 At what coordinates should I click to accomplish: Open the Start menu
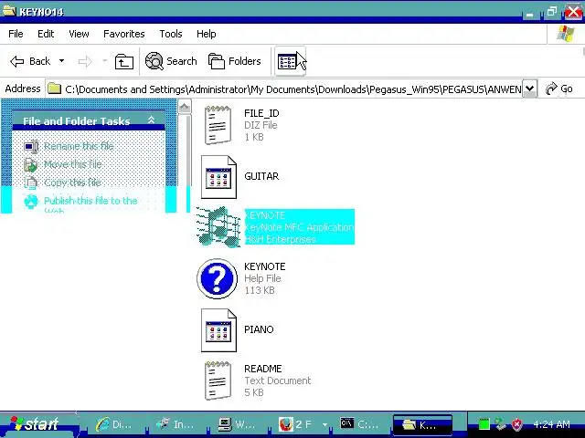[x=39, y=424]
